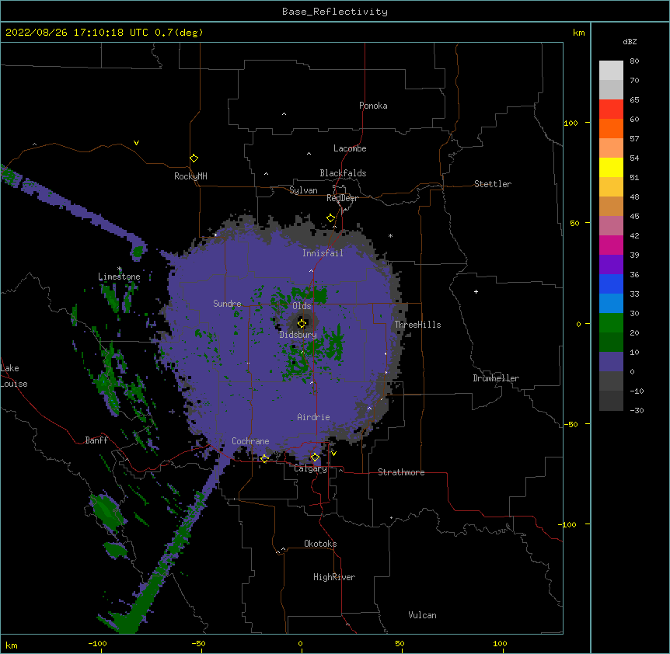The height and width of the screenshot is (654, 670).
Task: Click the white caret marker west of Ponoka
Action: (x=284, y=114)
